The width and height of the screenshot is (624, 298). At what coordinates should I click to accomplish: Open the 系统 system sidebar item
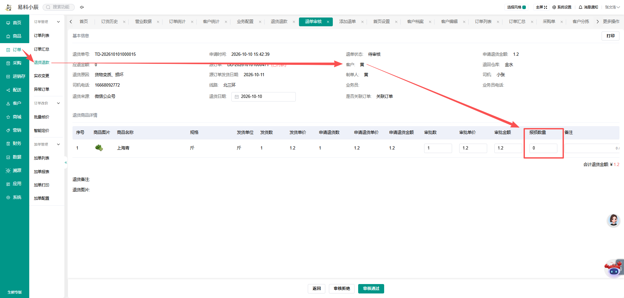pos(14,197)
